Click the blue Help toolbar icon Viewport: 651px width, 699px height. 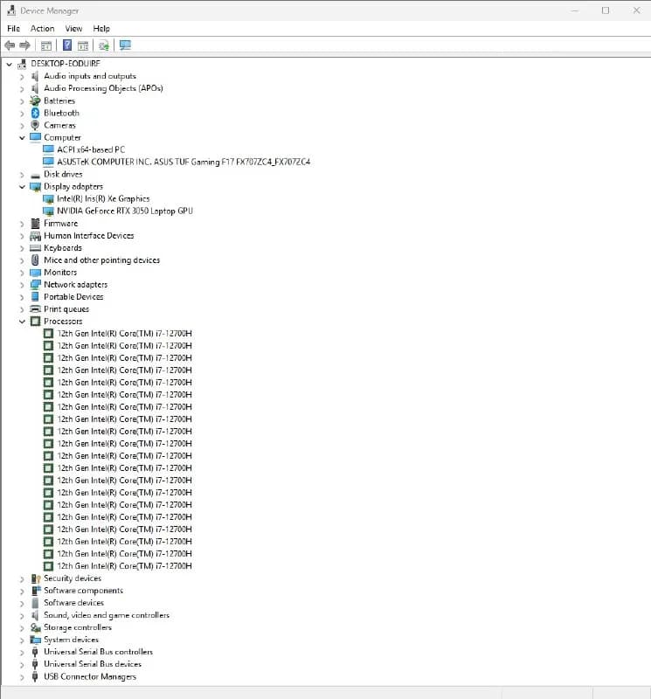[67, 45]
